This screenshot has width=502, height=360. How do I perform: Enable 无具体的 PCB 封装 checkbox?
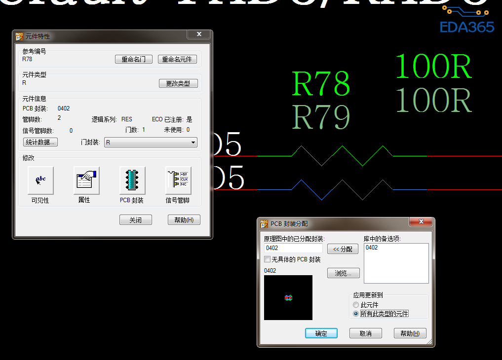[x=267, y=259]
